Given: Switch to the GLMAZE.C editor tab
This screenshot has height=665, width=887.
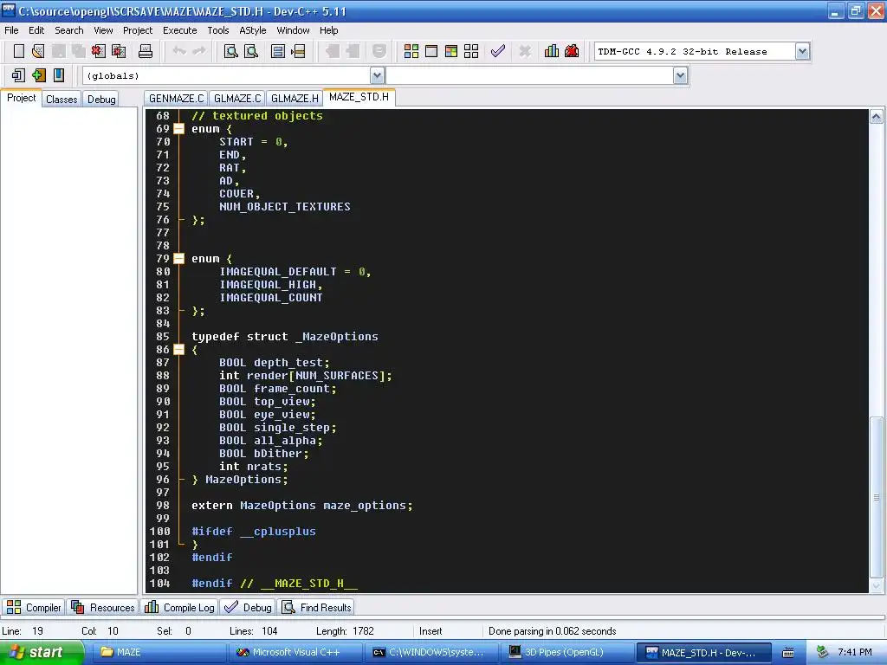Looking at the screenshot, I should click(237, 99).
